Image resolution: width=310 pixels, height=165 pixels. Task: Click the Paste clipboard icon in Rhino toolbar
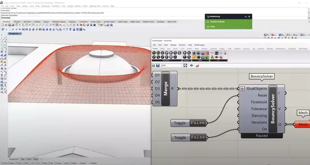click(26, 25)
